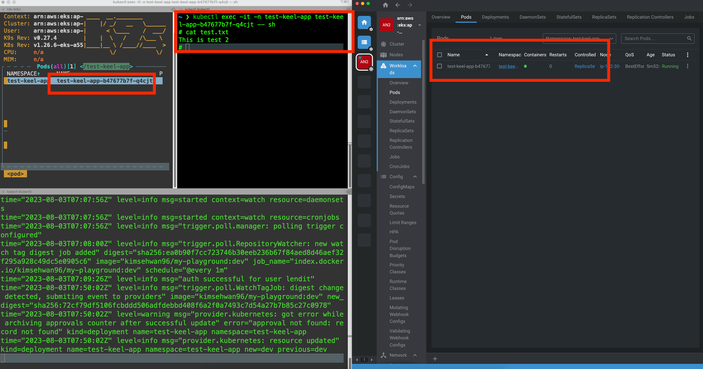Open CronJobs in Lens sidebar
This screenshot has height=369, width=703.
click(x=400, y=166)
